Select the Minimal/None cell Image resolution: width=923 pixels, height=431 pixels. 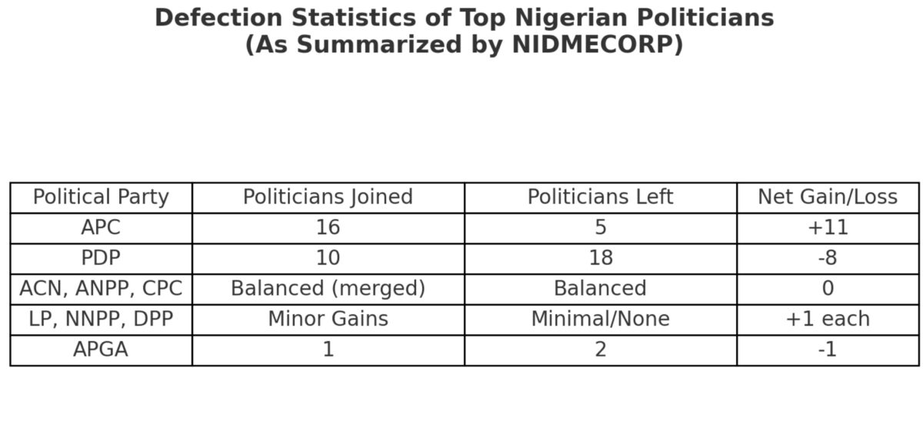(x=601, y=320)
